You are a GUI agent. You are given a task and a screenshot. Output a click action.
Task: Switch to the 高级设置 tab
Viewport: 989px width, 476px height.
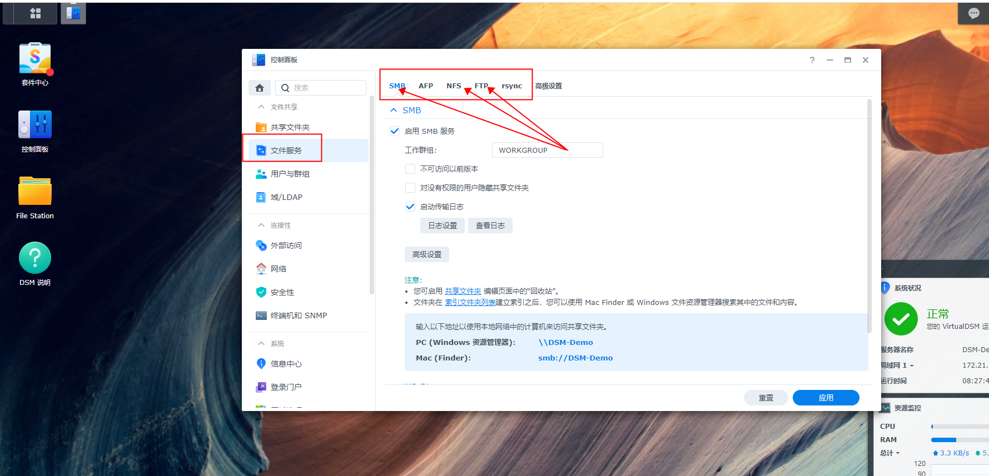click(549, 86)
